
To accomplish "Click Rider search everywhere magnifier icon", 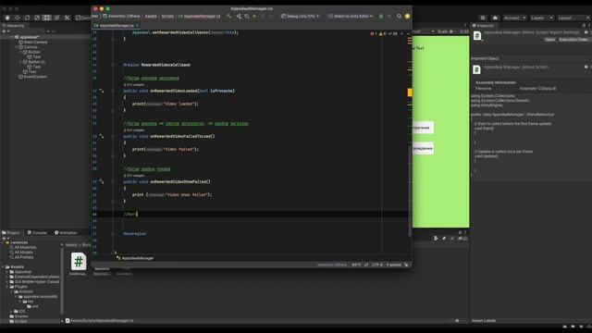I will pos(399,17).
